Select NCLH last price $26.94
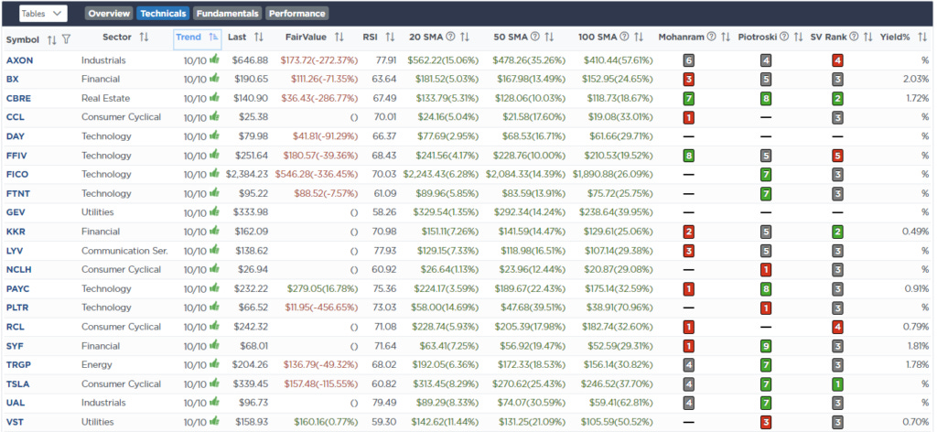This screenshot has width=937, height=432. pos(254,269)
